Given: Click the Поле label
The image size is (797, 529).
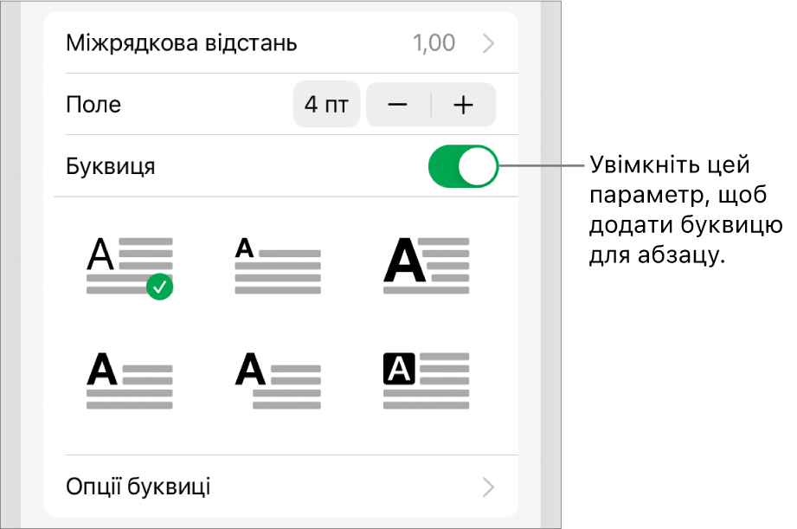Looking at the screenshot, I should tap(93, 105).
